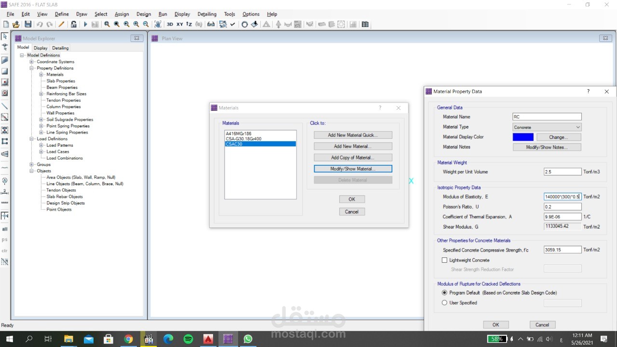This screenshot has width=617, height=347.
Task: Switch to 3D view icon
Action: pos(170,24)
